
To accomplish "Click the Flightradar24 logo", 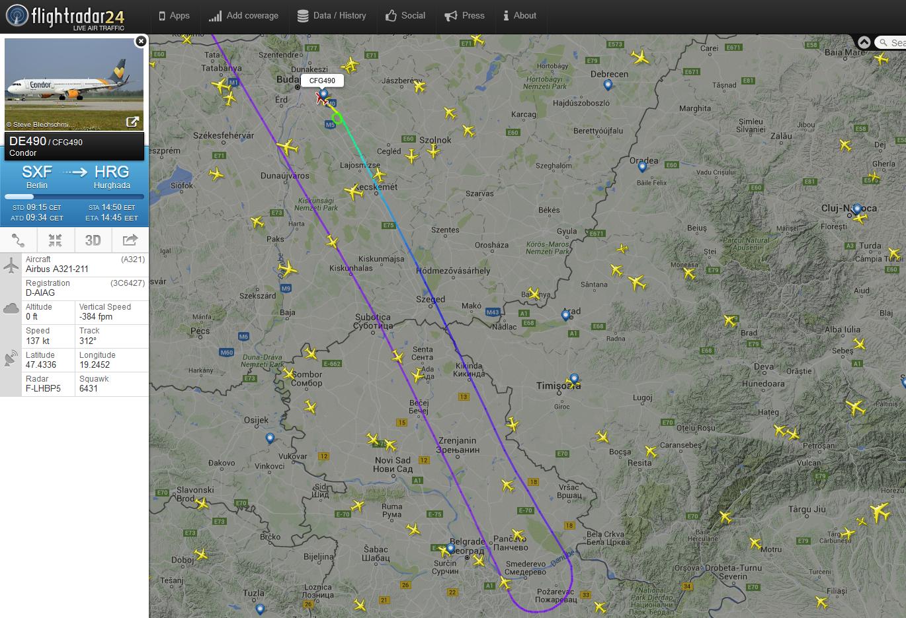I will [x=65, y=17].
